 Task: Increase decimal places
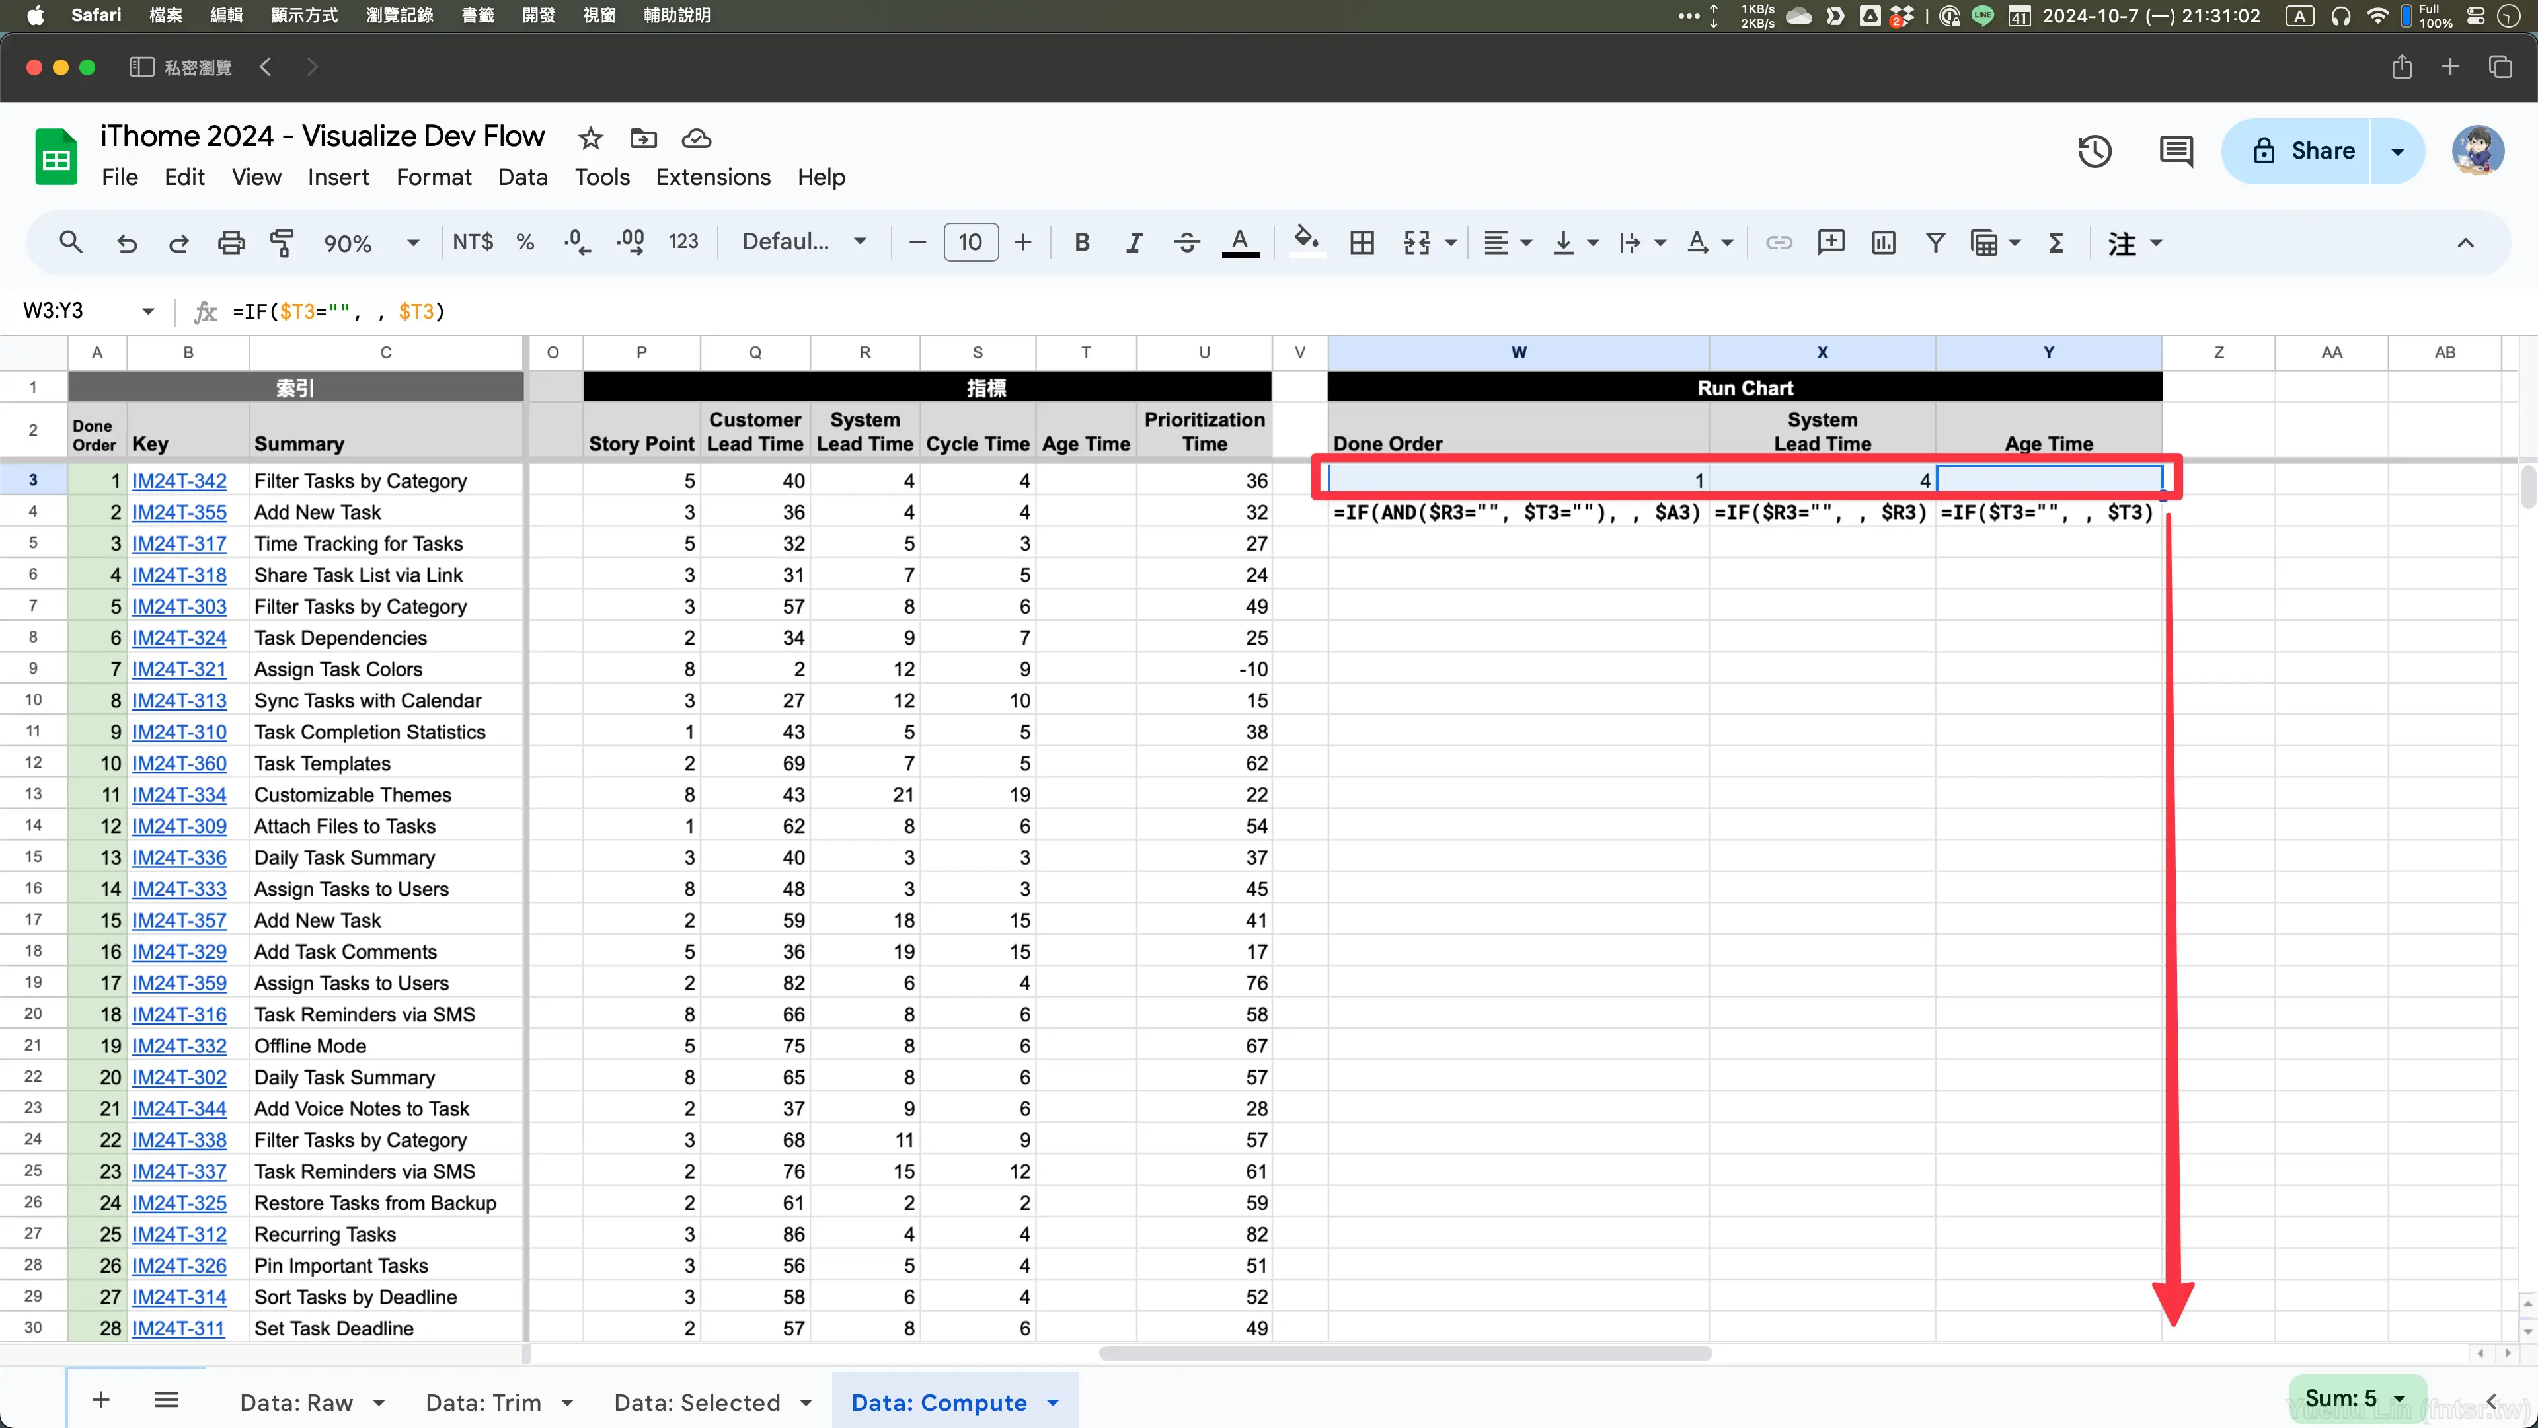(x=631, y=243)
